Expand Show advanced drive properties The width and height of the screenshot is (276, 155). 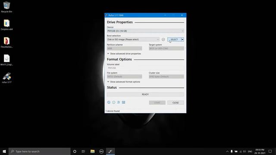[124, 53]
